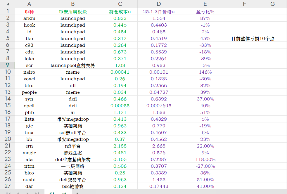Select the arkm coin cell
Viewport: 287px width, 194px height.
click(29, 18)
